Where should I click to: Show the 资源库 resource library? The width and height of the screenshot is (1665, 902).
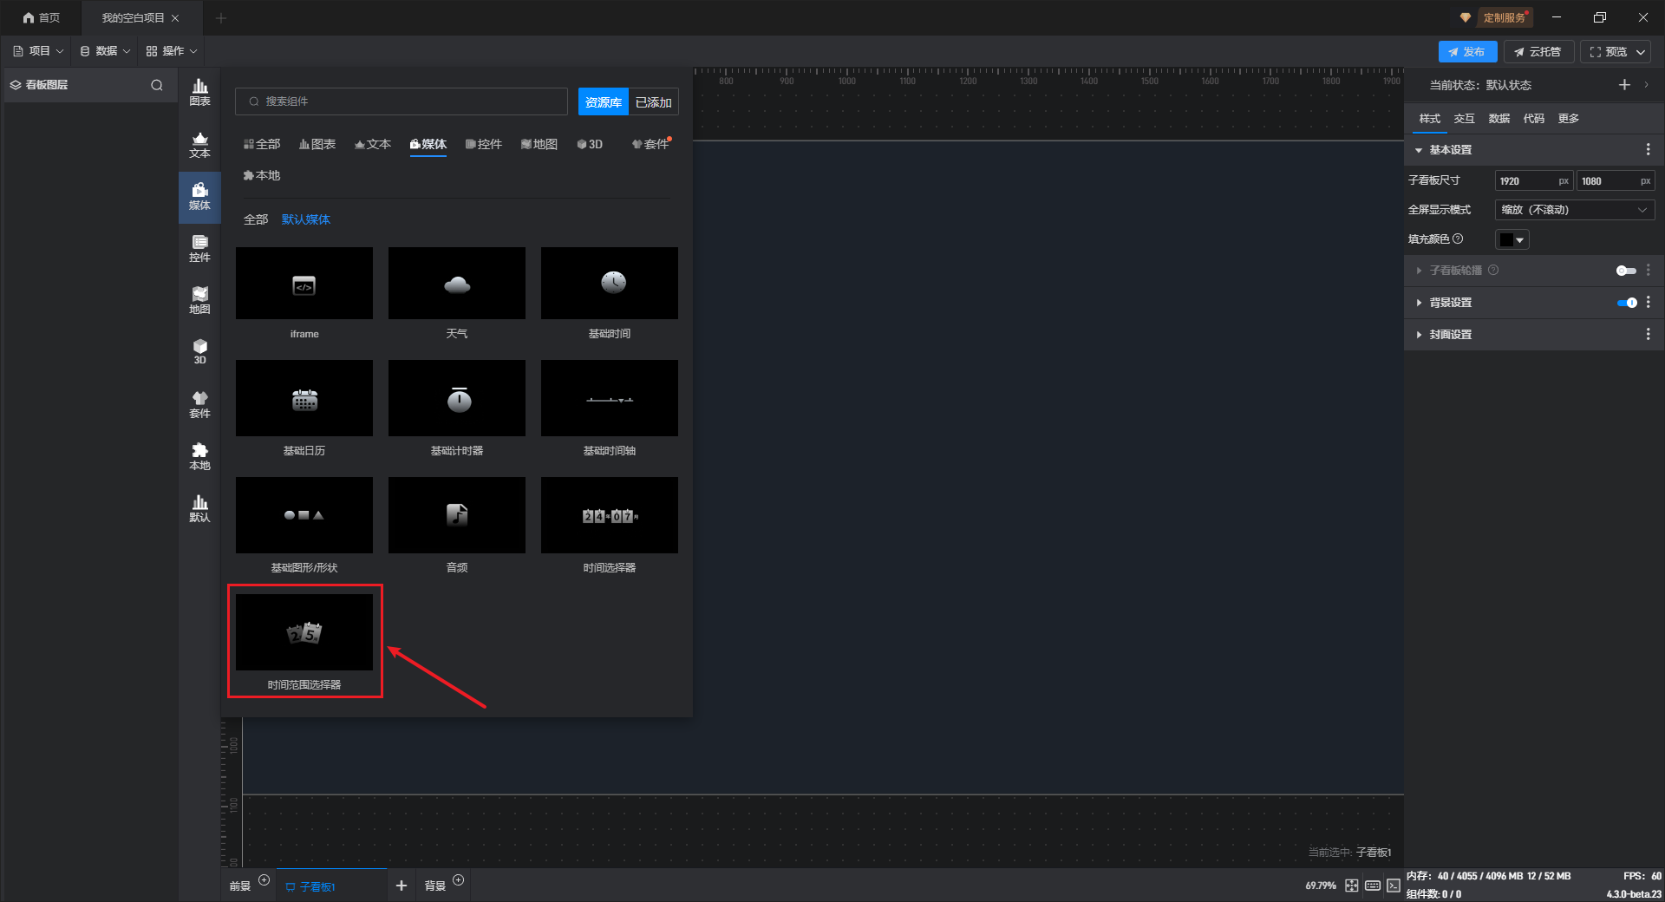(x=603, y=102)
